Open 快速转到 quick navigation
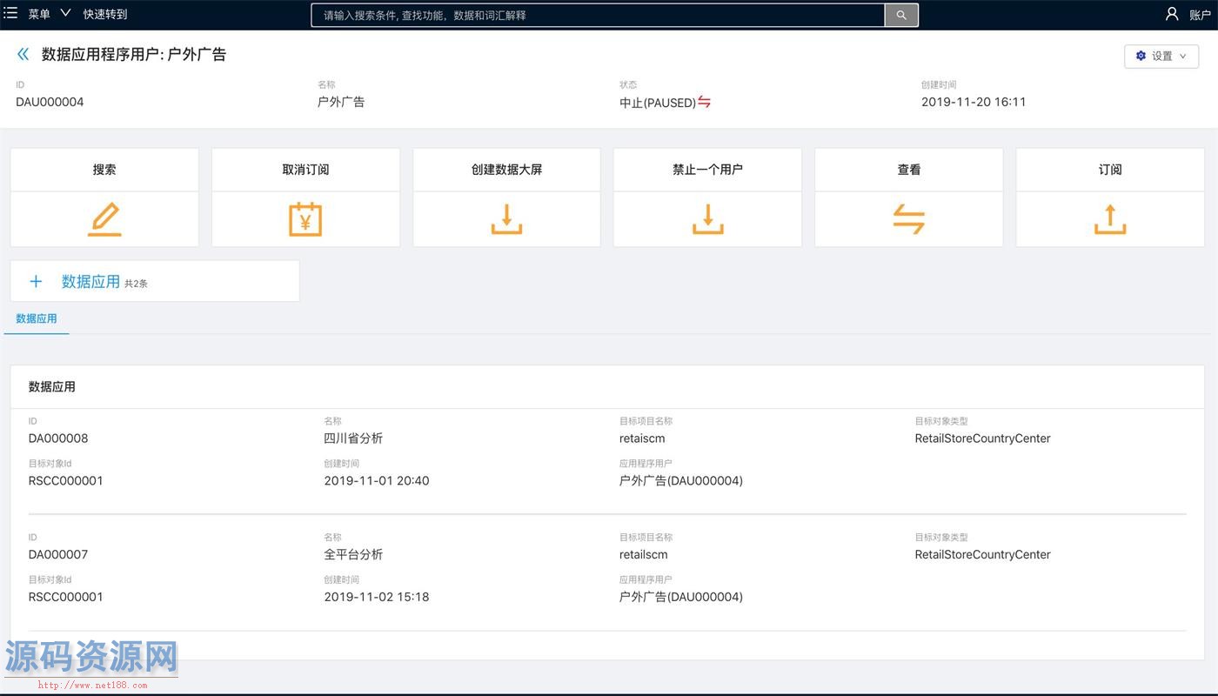The image size is (1218, 696). pos(105,15)
